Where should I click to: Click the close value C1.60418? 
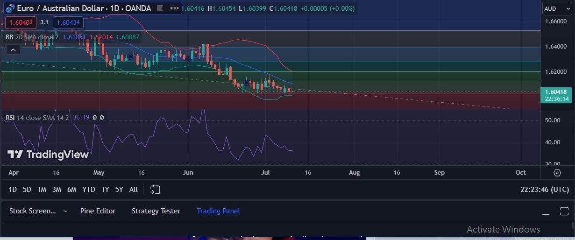point(284,8)
